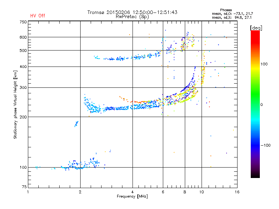Click the subtitle "RwPretec (8p)"
The height and width of the screenshot is (209, 279).
(x=132, y=17)
